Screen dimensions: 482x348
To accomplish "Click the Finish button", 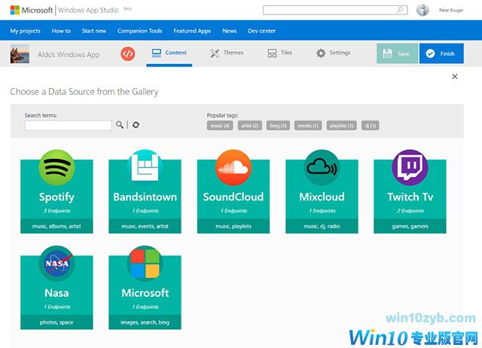I will 441,53.
